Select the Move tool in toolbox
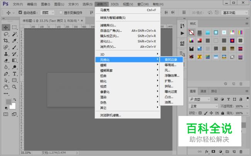This screenshot has width=251, height=156. pyautogui.click(x=6, y=27)
